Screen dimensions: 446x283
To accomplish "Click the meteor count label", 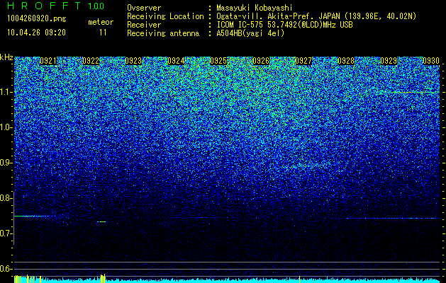I will point(101,22).
